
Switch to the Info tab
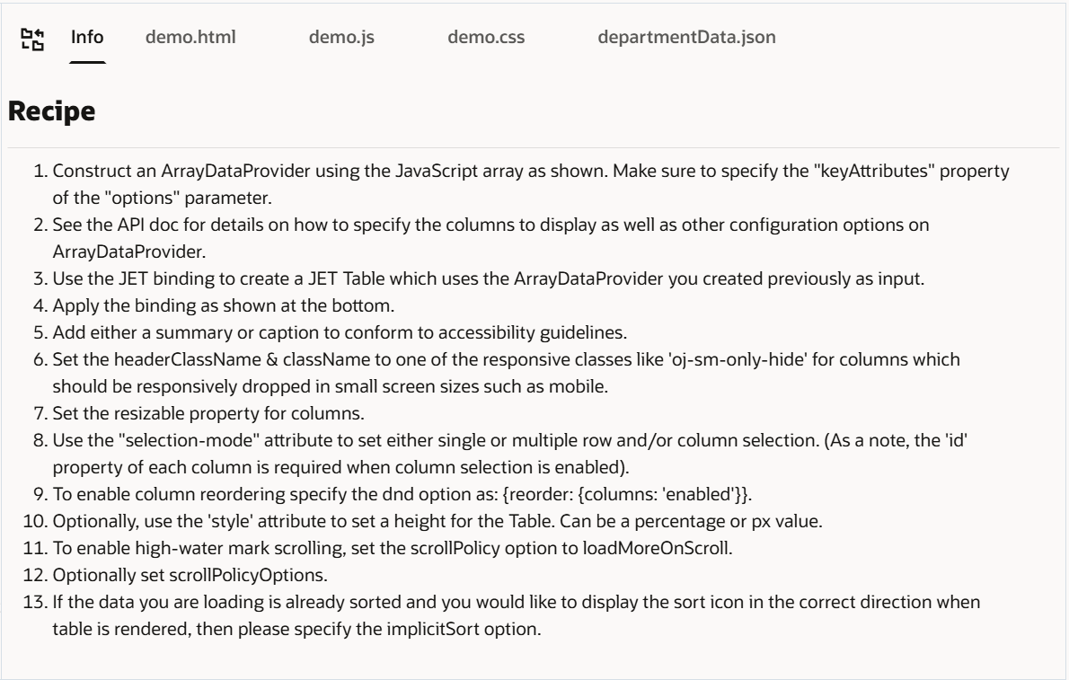[x=87, y=38]
